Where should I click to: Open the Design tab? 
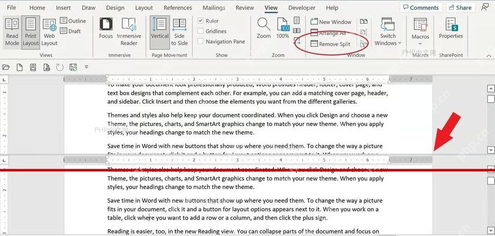[x=115, y=7]
